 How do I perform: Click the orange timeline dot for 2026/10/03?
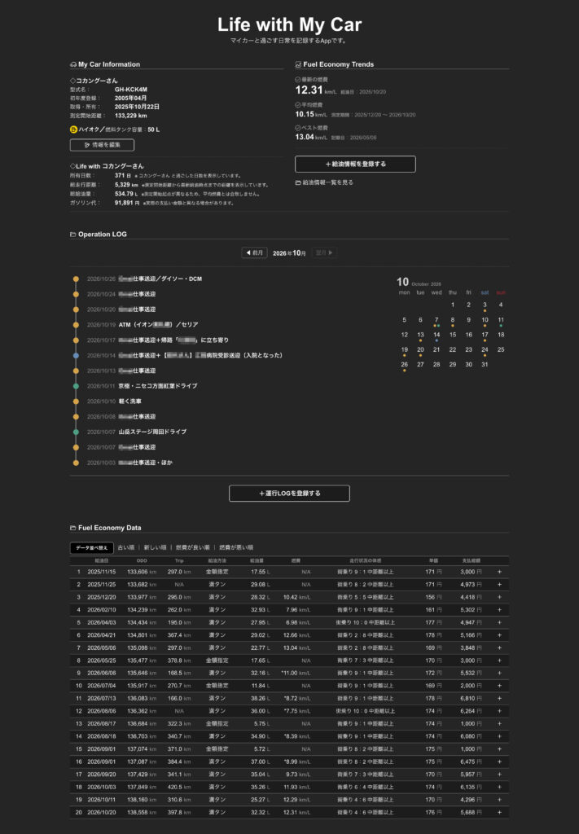click(x=76, y=463)
